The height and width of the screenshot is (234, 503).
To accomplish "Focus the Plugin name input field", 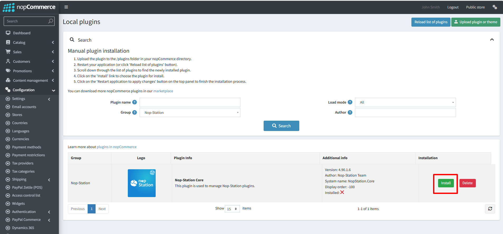I will tap(190, 102).
